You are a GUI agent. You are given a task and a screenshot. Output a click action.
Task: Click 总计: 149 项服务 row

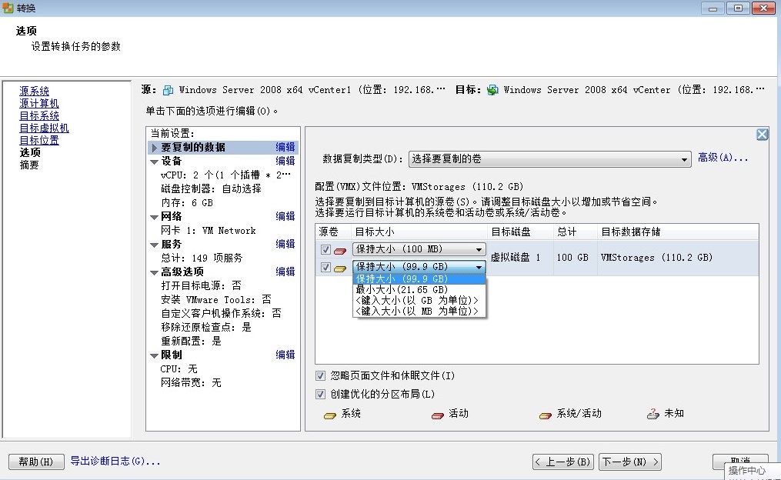(202, 258)
